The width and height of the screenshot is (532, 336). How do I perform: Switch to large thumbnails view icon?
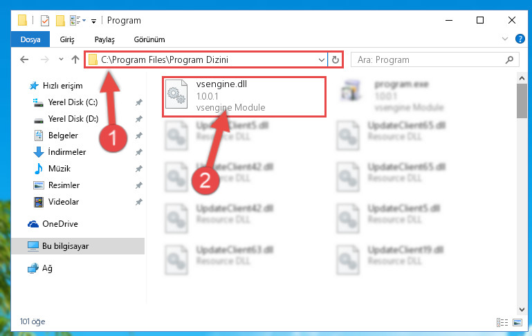(517, 322)
